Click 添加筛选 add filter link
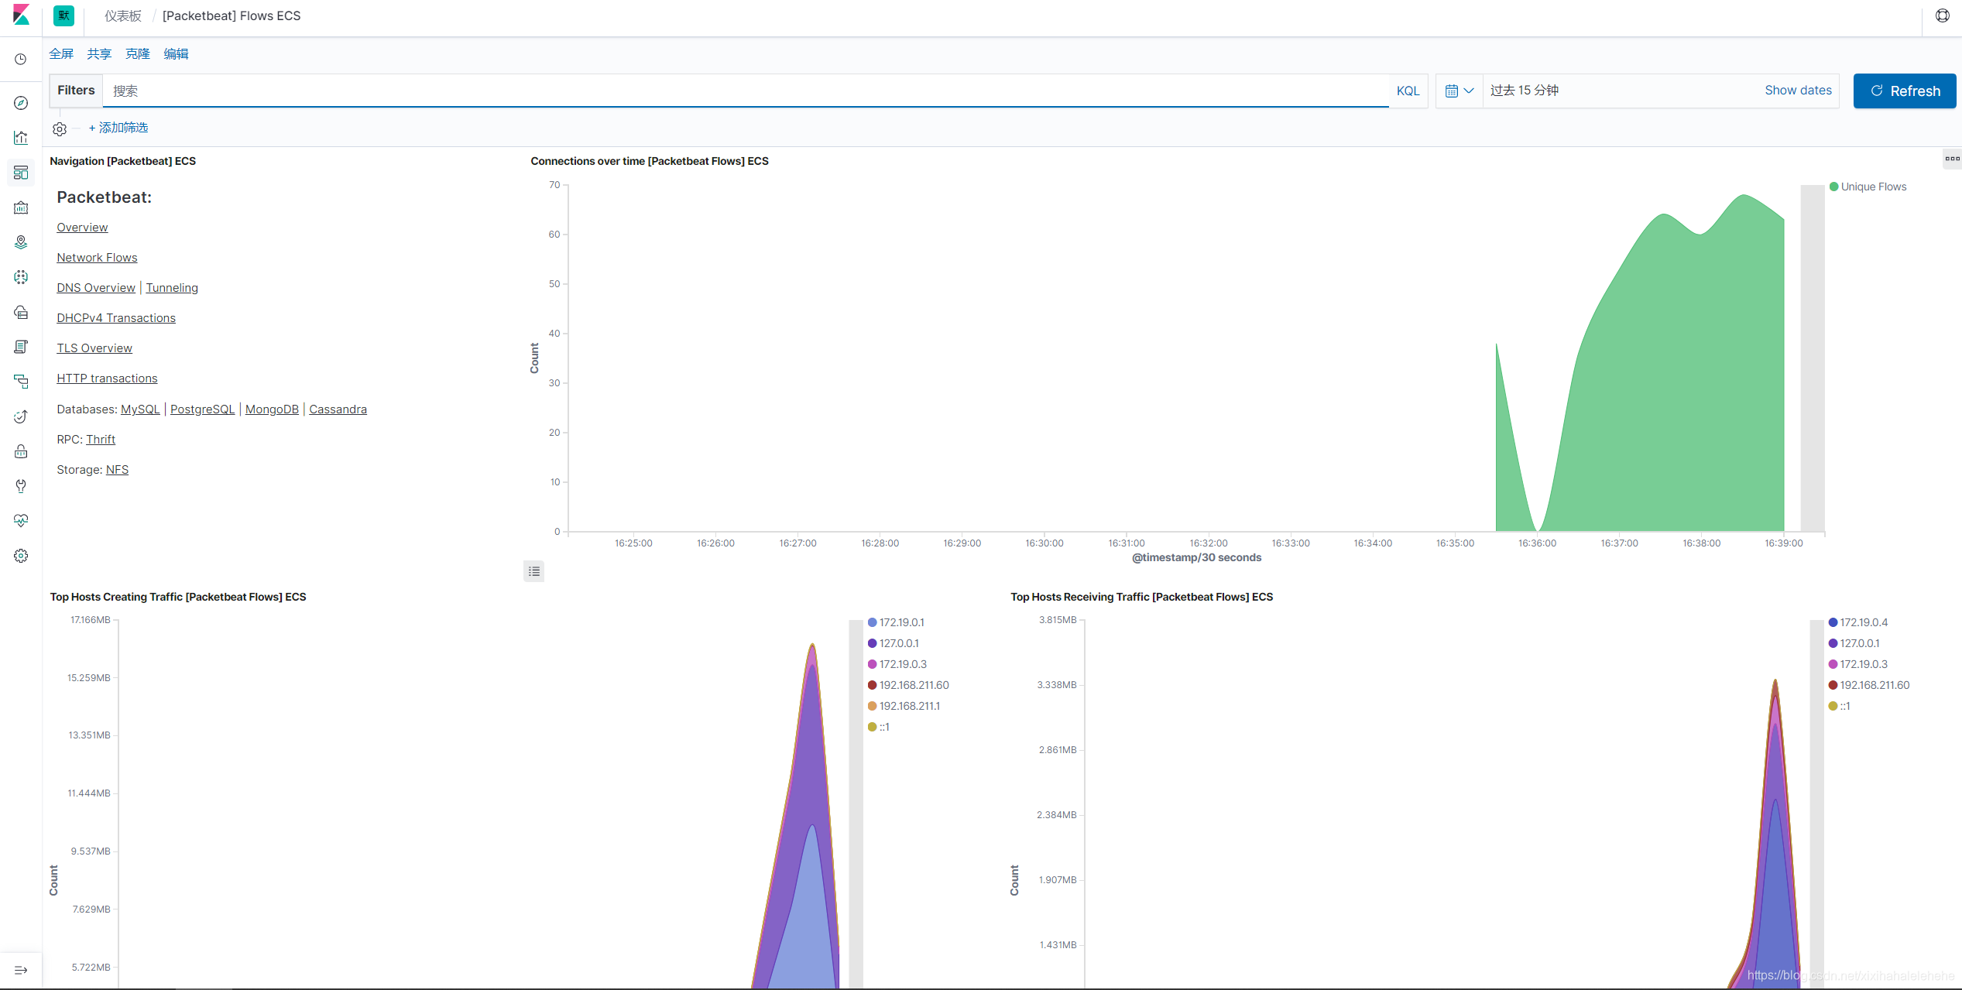Screen dimensions: 1962x990 point(118,128)
